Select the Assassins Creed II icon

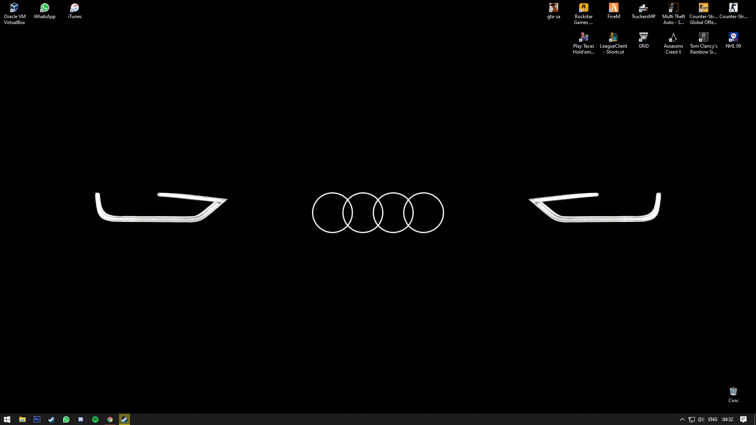[673, 43]
